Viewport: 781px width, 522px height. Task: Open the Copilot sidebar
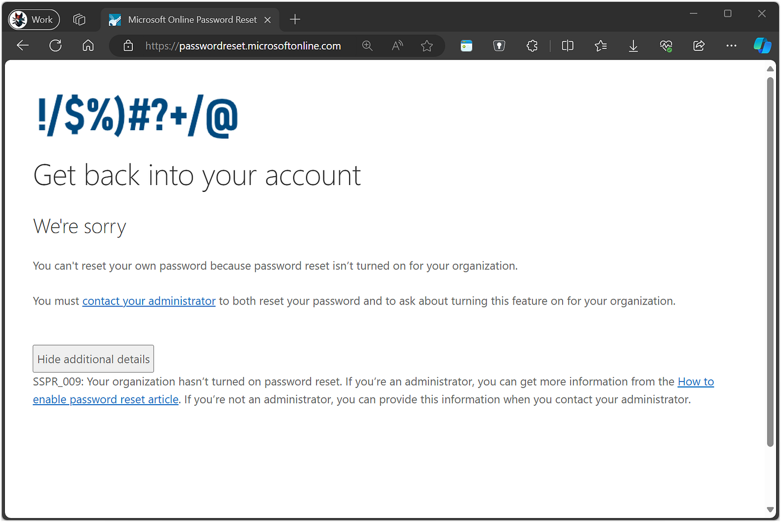762,46
